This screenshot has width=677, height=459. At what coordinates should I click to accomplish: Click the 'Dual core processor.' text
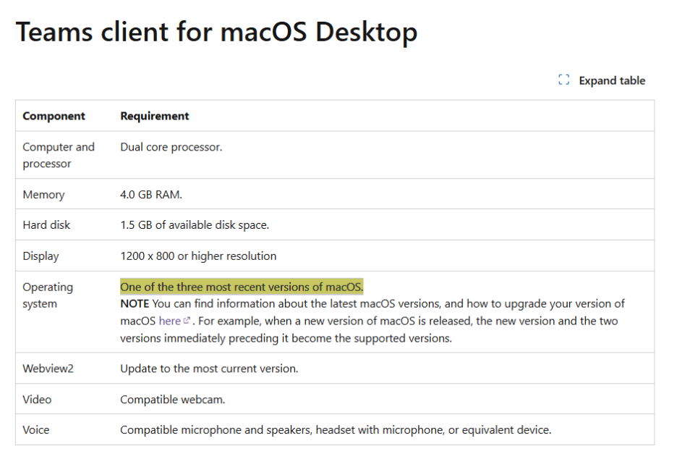(171, 147)
